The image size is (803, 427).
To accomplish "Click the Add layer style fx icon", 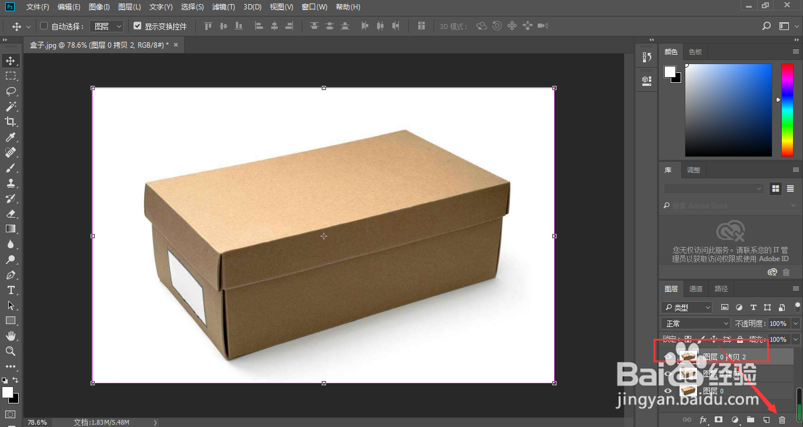I will coord(702,419).
